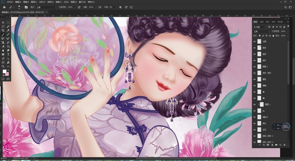Open the smoothing percentage dropdown arrow
Screen dimensions: 295x161
116,7
